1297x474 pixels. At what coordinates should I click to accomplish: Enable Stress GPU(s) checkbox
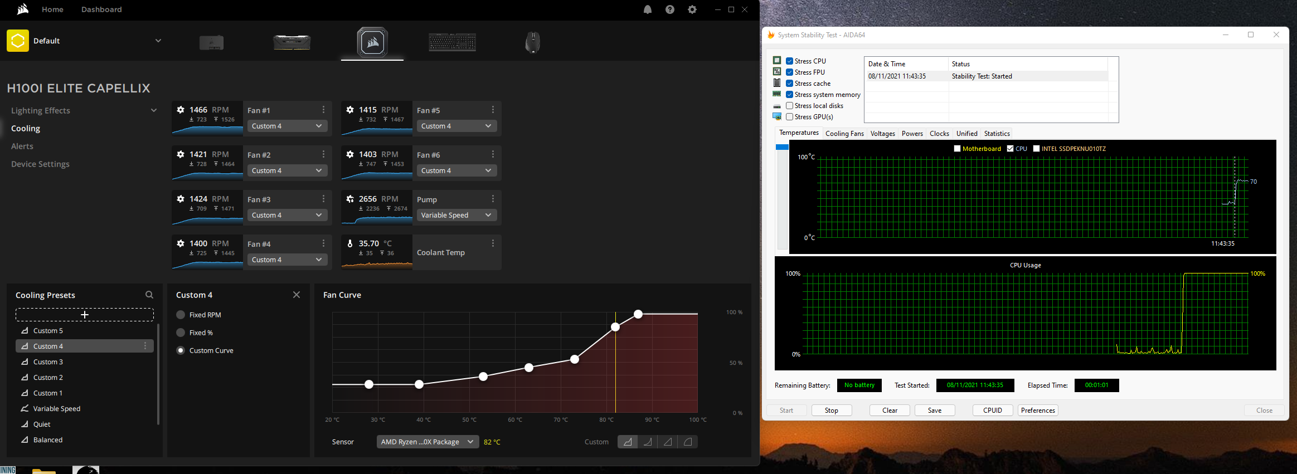tap(790, 117)
